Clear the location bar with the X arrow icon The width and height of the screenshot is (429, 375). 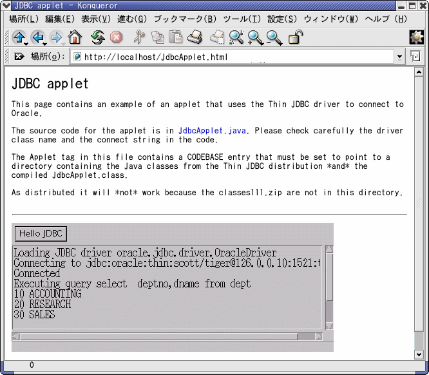(19, 57)
